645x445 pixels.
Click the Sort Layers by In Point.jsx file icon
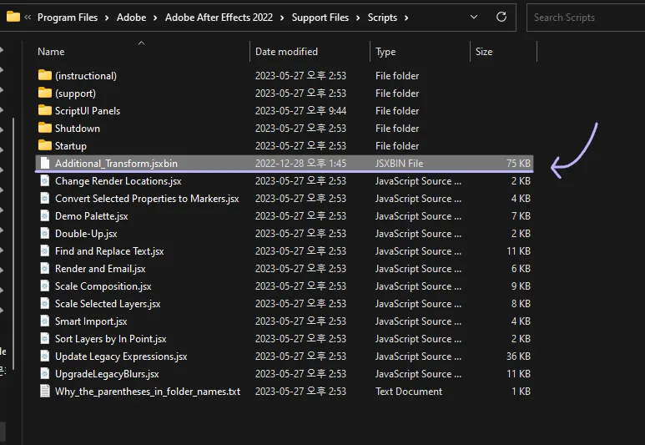pos(45,338)
